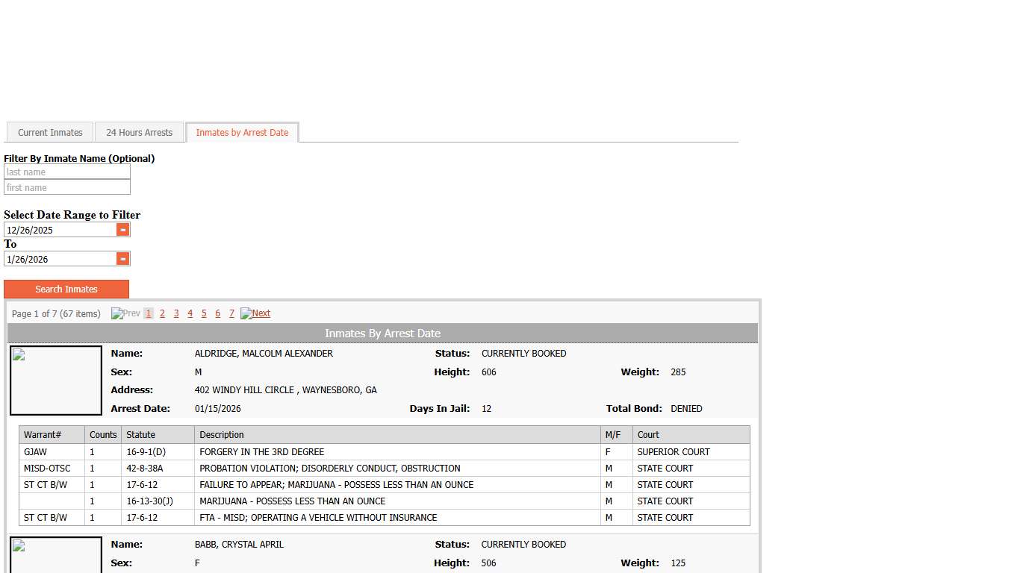Viewport: 1020px width, 573px height.
Task: Focus the first name filter field
Action: point(66,188)
